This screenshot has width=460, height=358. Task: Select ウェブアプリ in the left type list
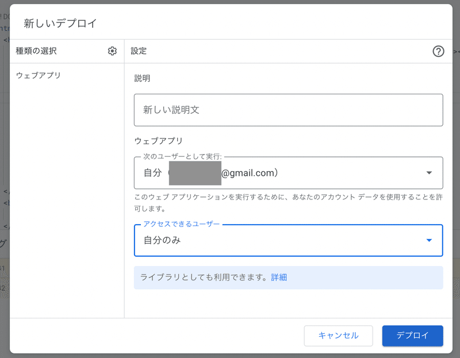[39, 75]
